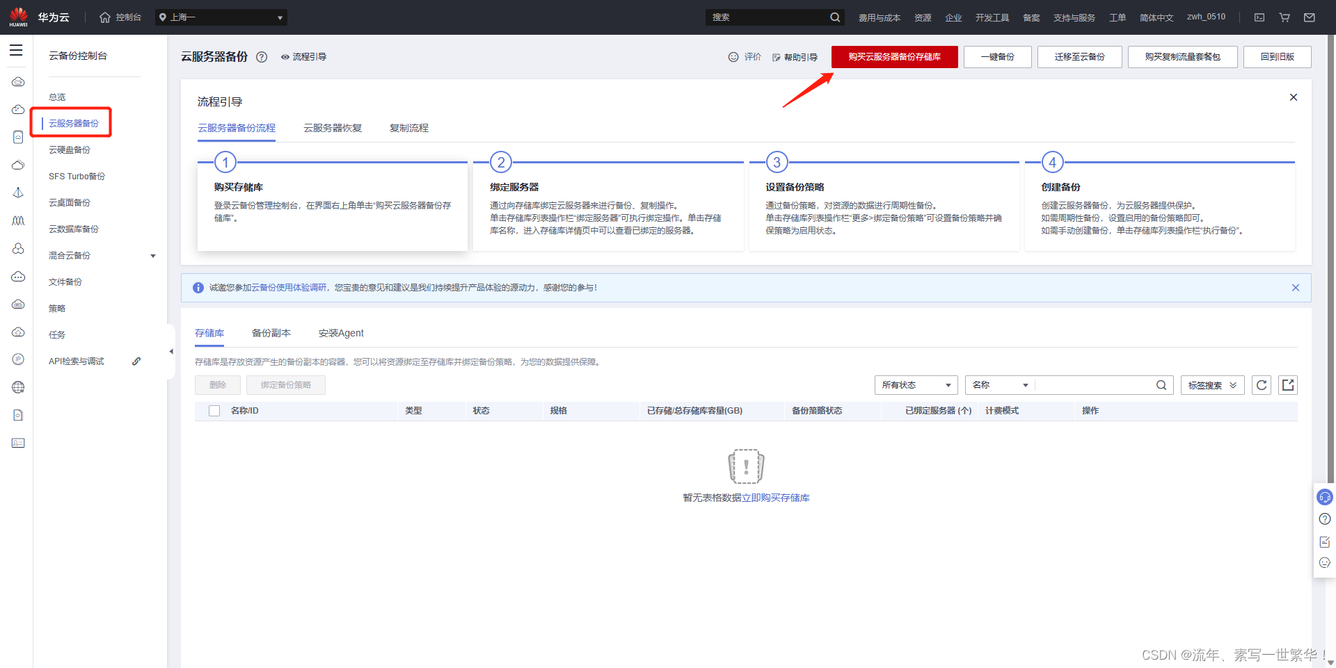Click 购买复制流量套餐包 button
The height and width of the screenshot is (668, 1336).
[1183, 57]
